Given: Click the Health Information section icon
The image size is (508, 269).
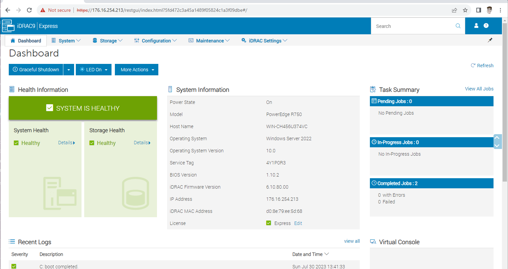Looking at the screenshot, I should [x=12, y=89].
